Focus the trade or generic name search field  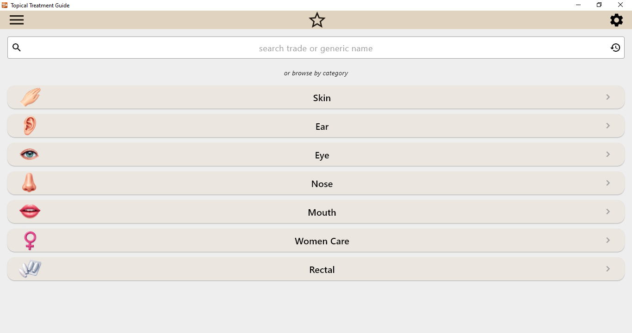[x=316, y=48]
